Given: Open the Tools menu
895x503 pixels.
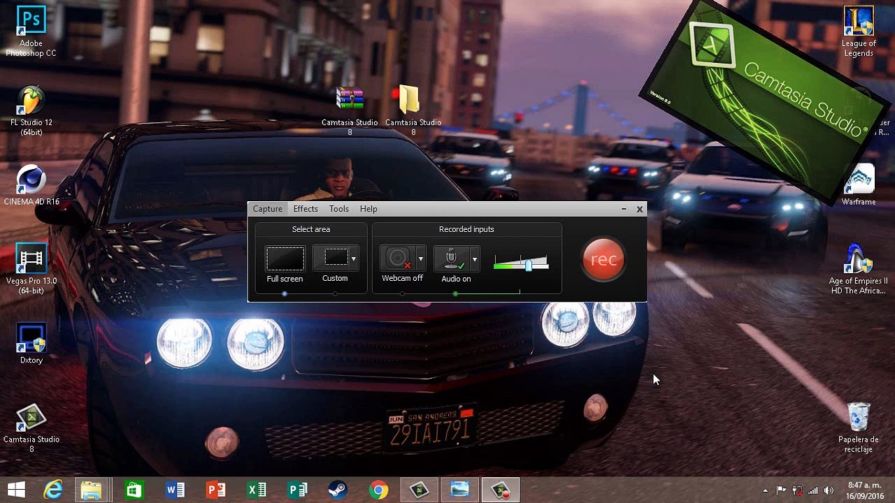Looking at the screenshot, I should tap(339, 209).
